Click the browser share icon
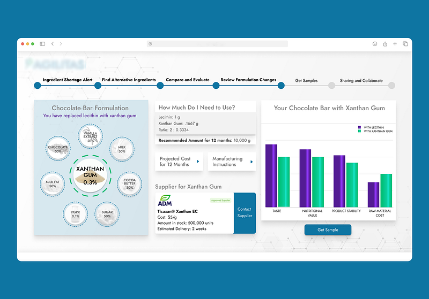 click(x=385, y=44)
